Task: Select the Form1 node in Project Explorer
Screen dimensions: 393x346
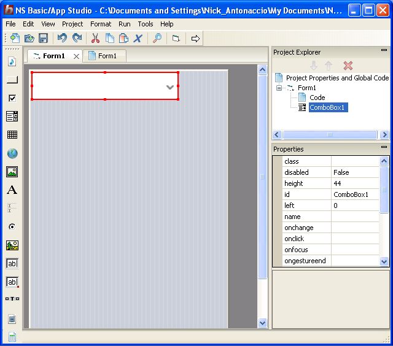Action: pos(307,88)
